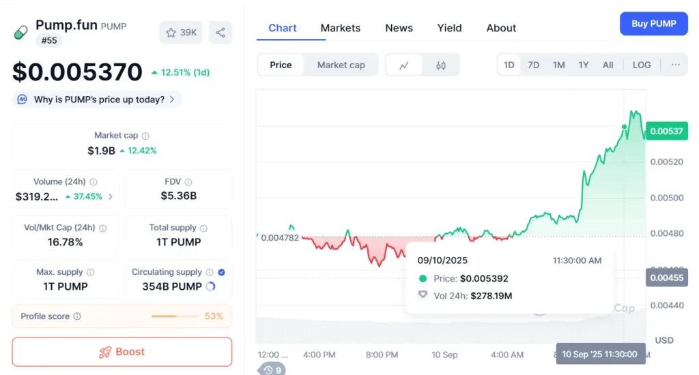Click the $0.005370 price value

77,72
